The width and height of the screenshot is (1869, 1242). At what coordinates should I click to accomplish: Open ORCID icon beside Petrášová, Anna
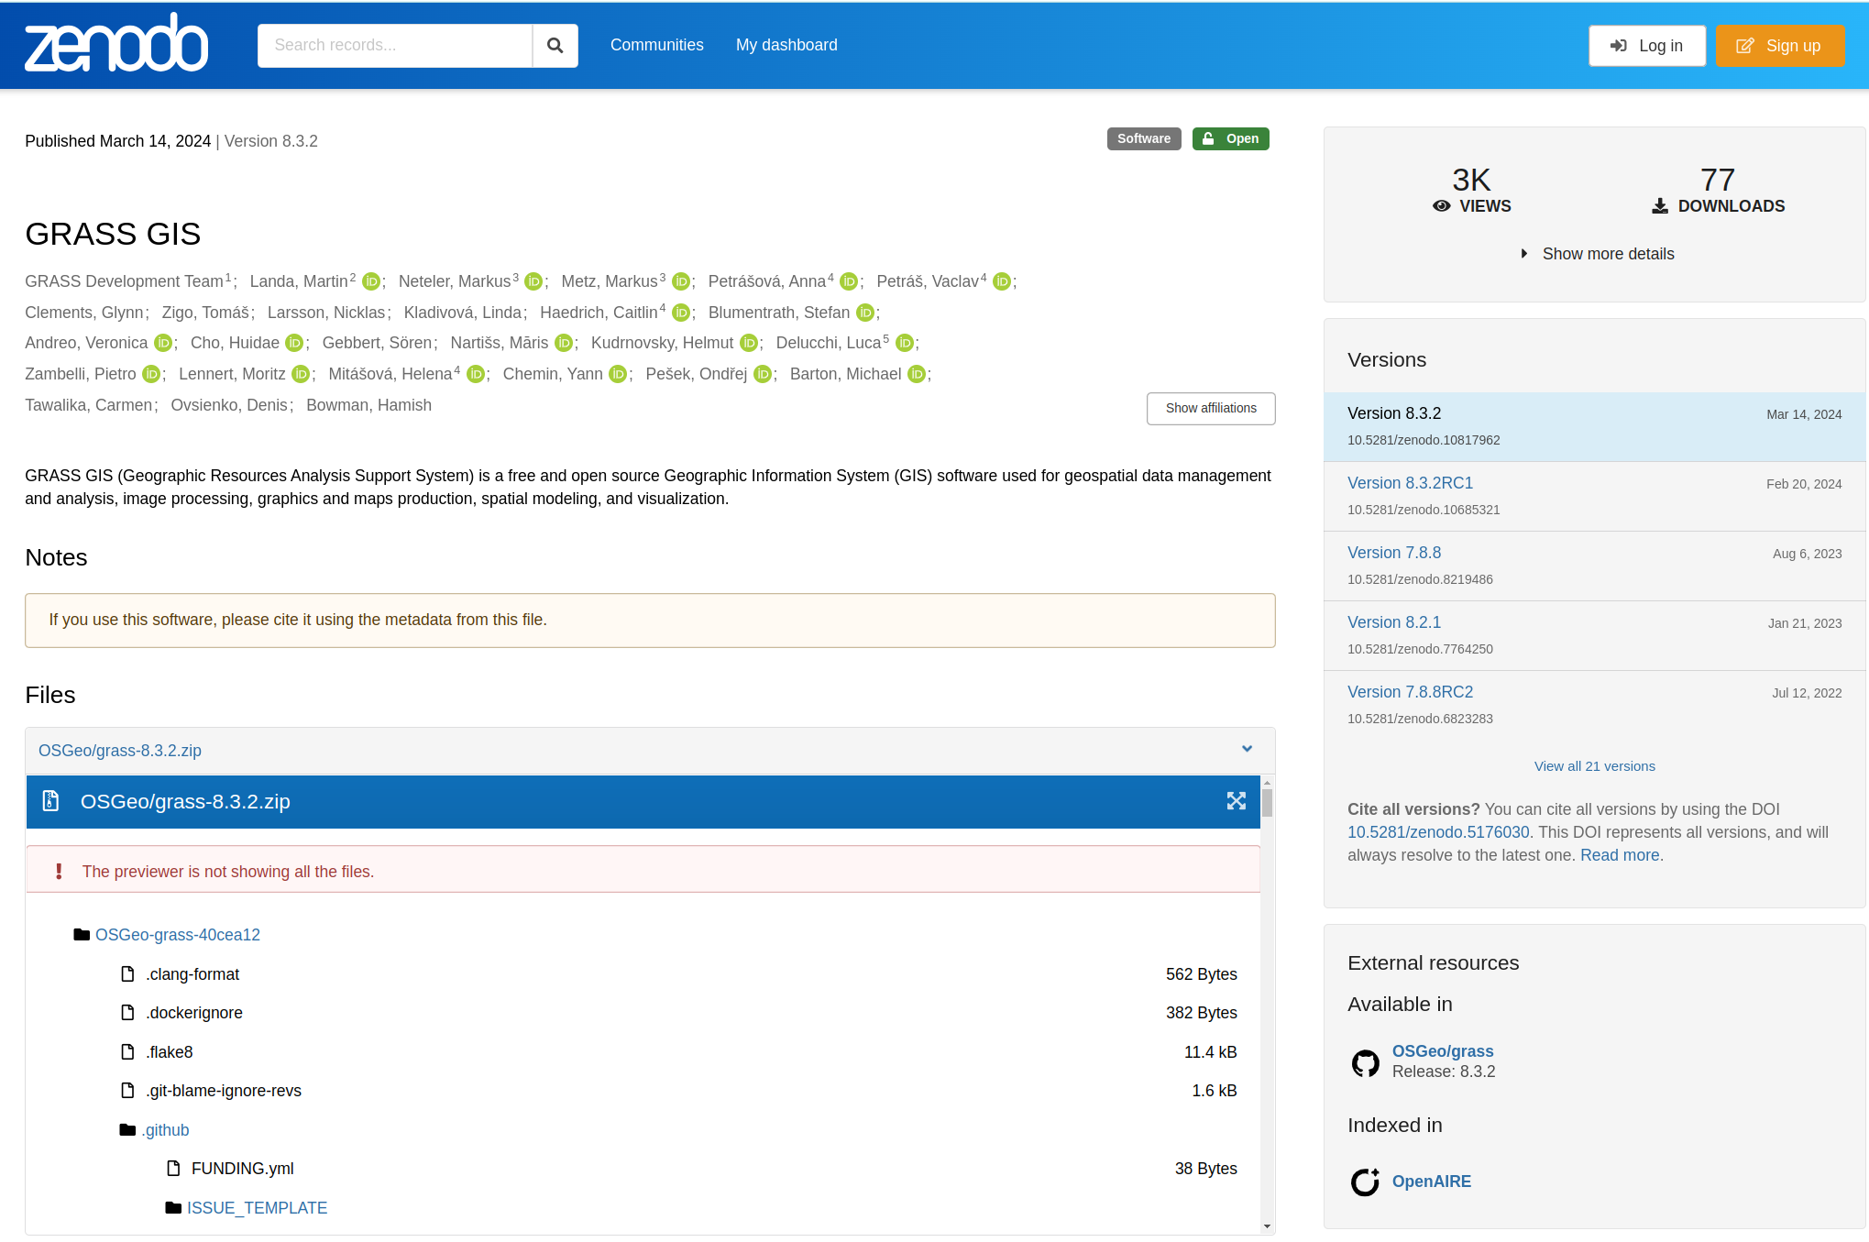[x=849, y=281]
